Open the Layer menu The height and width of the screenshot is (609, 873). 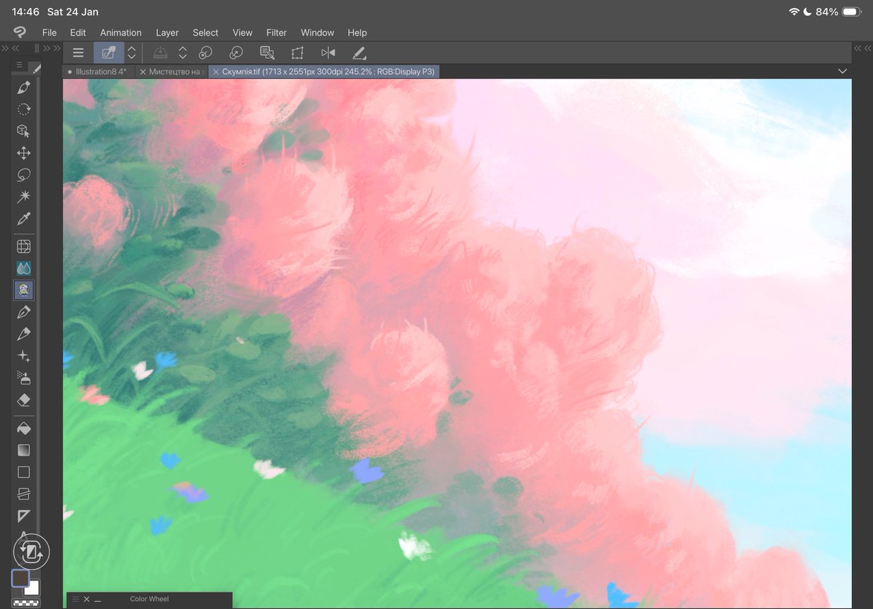click(167, 33)
